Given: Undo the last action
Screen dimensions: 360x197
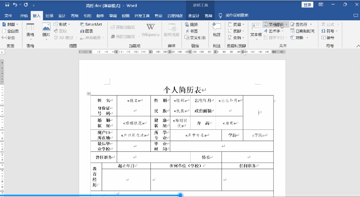Looking at the screenshot, I should [x=15, y=5].
